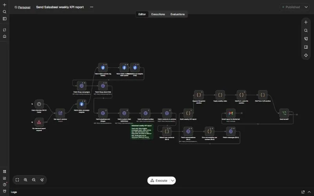The width and height of the screenshot is (314, 196).
Task: Select the 'On demand report request' webhook node
Action: (x=39, y=122)
